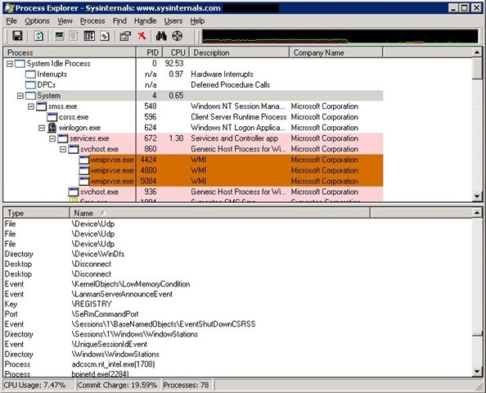The width and height of the screenshot is (486, 393).
Task: Click the Process Explorer title bar icon
Action: coord(9,7)
